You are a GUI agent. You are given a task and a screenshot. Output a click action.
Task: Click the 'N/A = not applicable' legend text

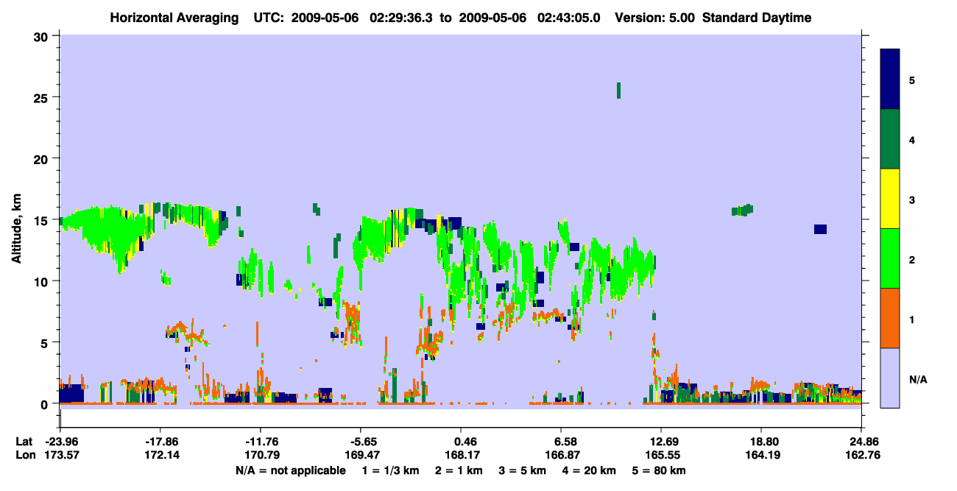point(291,470)
